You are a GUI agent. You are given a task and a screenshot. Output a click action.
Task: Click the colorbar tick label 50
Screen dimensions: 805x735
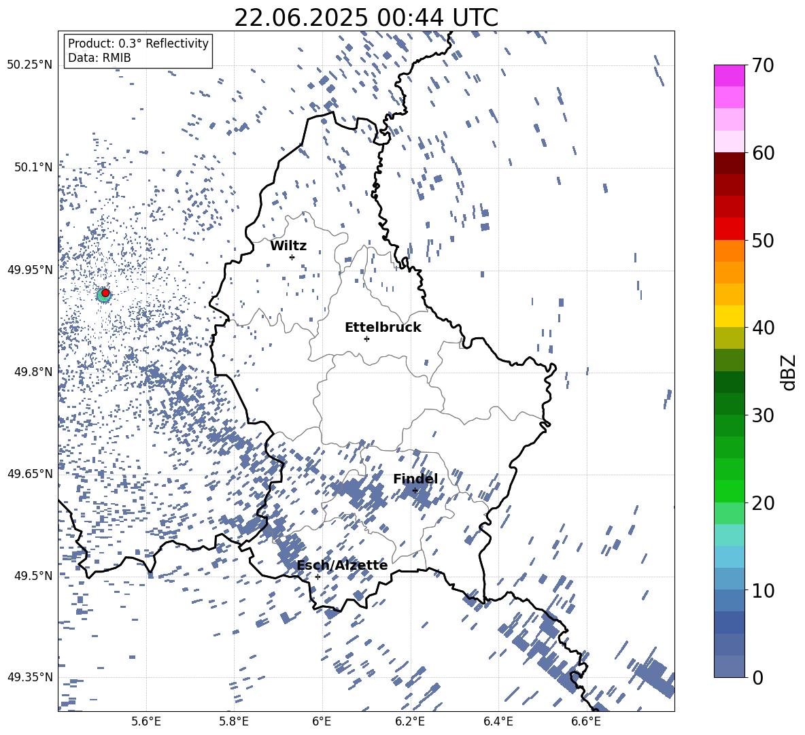pyautogui.click(x=763, y=240)
